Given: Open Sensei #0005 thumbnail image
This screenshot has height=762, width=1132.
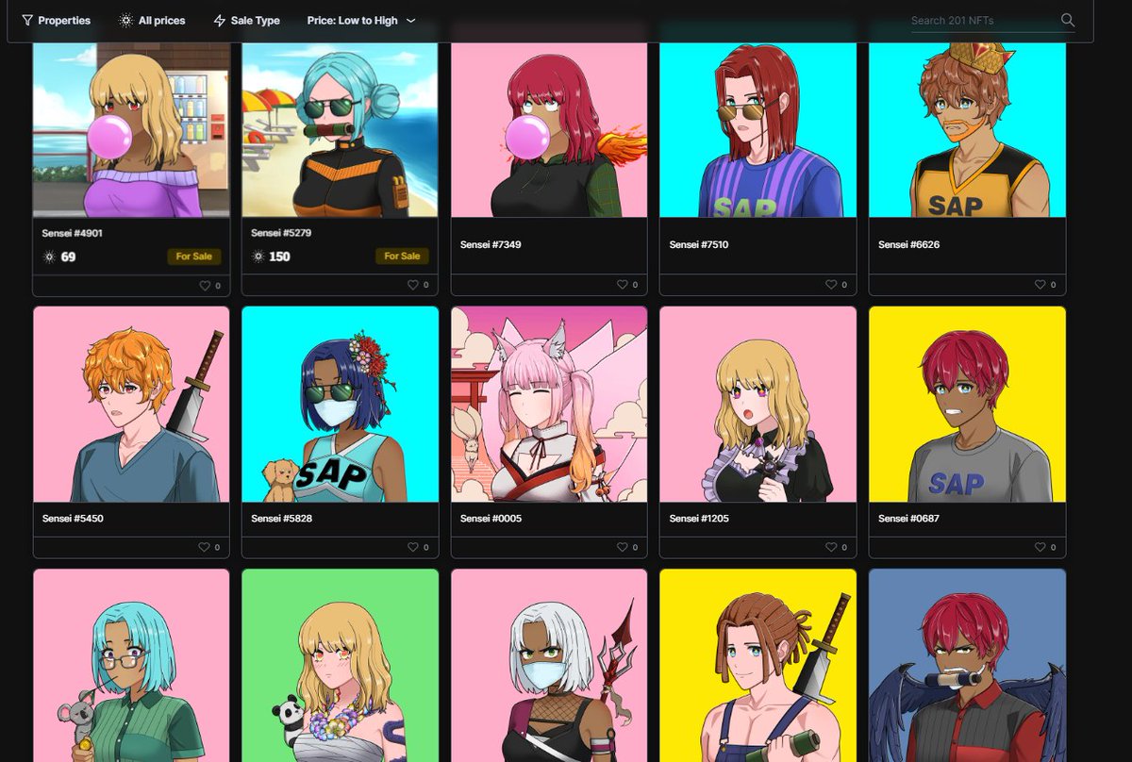Looking at the screenshot, I should click(x=549, y=405).
